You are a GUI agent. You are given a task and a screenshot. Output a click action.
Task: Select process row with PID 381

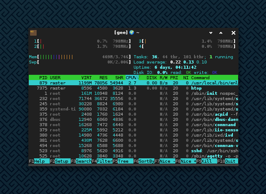click(133, 140)
